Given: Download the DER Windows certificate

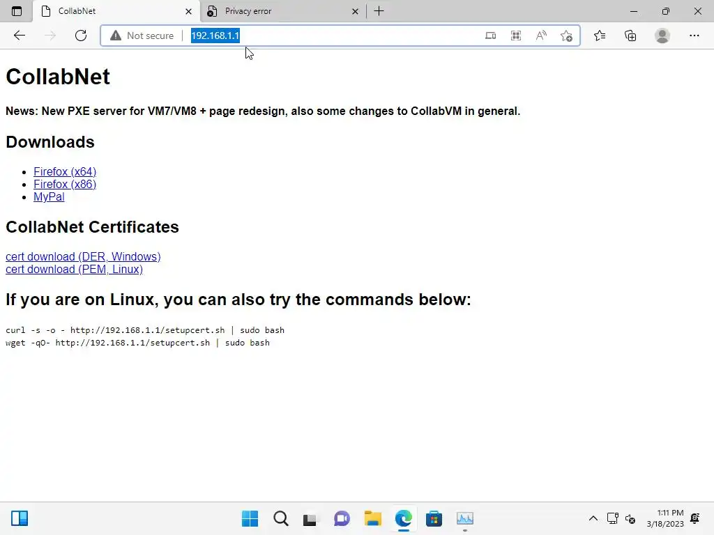Looking at the screenshot, I should pos(83,256).
